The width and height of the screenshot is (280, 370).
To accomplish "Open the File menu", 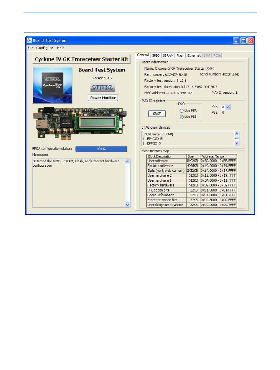I will click(30, 48).
